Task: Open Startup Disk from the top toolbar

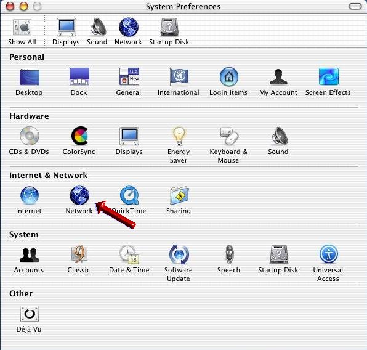Action: 169,27
